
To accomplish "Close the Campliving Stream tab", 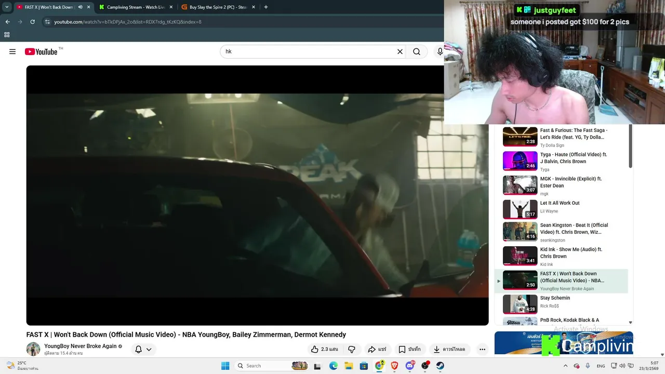I will 171,7.
